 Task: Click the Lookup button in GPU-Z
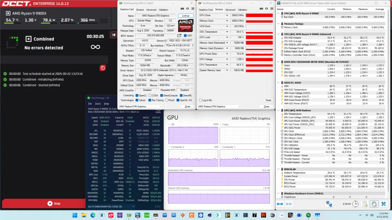pyautogui.click(x=186, y=16)
